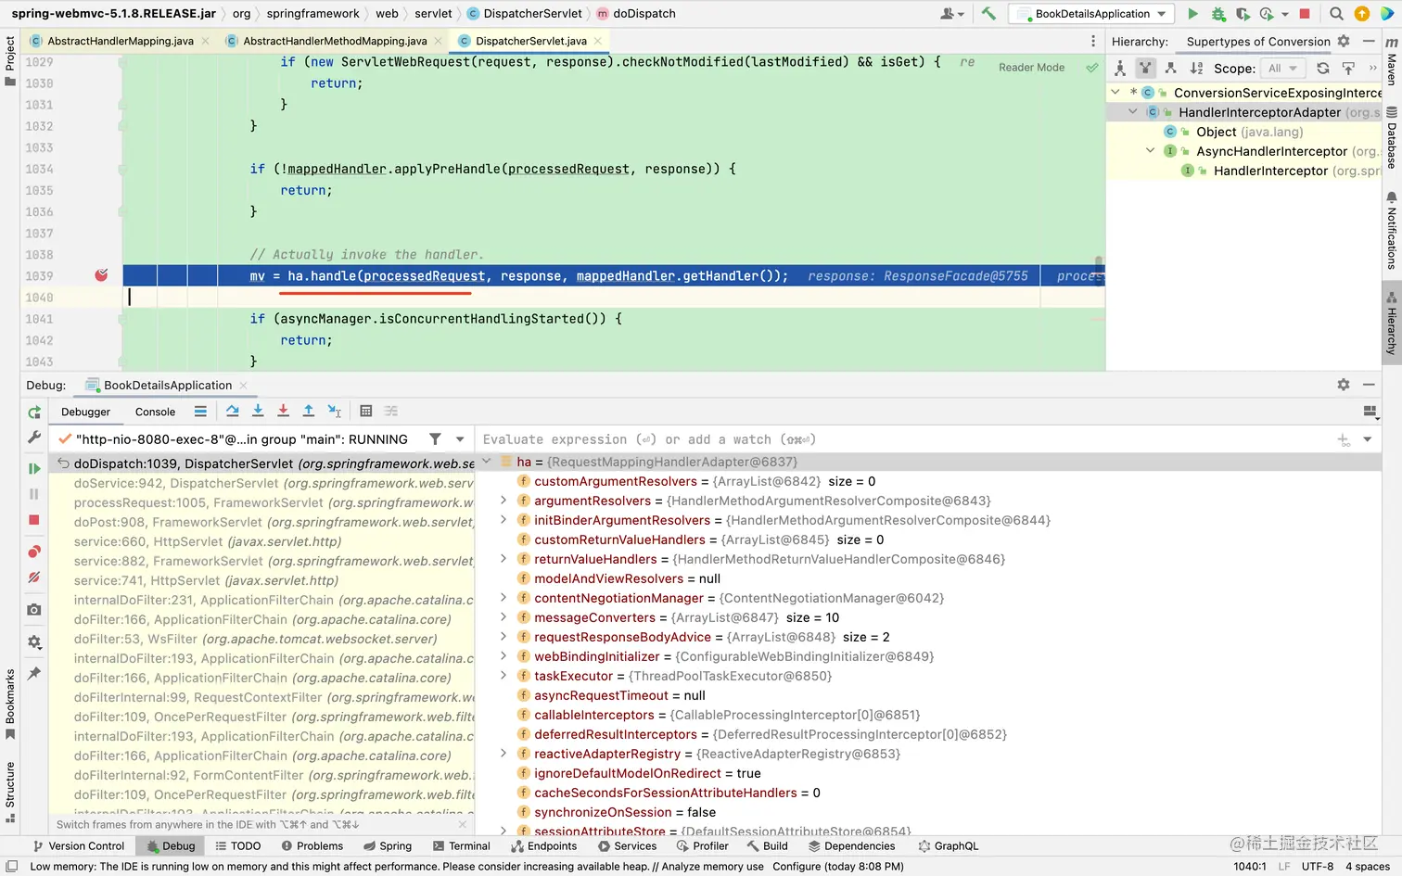Open thread selector dropdown arrow
Image resolution: width=1402 pixels, height=876 pixels.
(x=460, y=439)
